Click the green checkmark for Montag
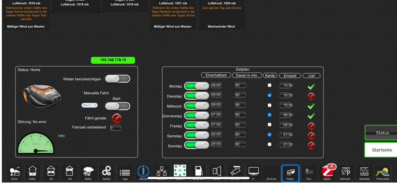 pyautogui.click(x=311, y=87)
